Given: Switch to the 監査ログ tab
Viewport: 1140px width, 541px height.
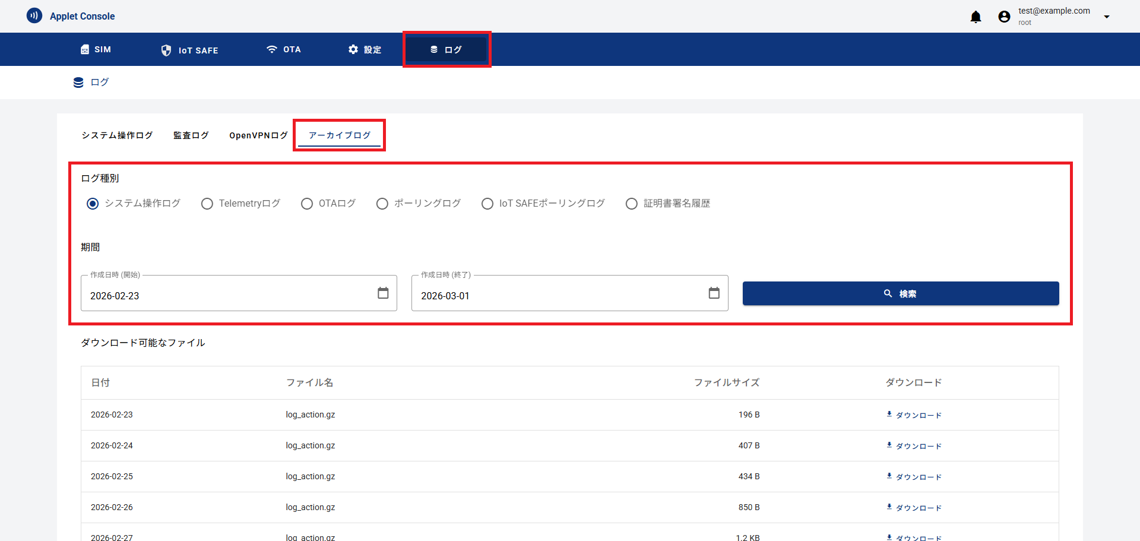Looking at the screenshot, I should tap(191, 135).
